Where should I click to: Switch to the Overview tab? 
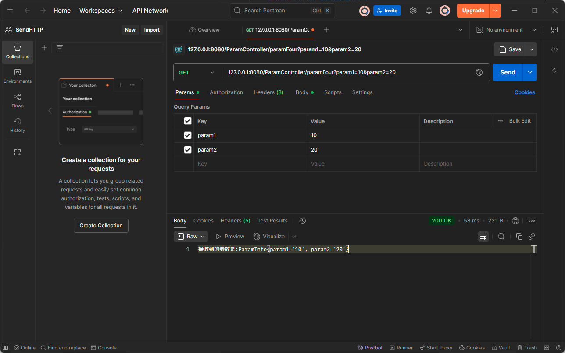[204, 30]
